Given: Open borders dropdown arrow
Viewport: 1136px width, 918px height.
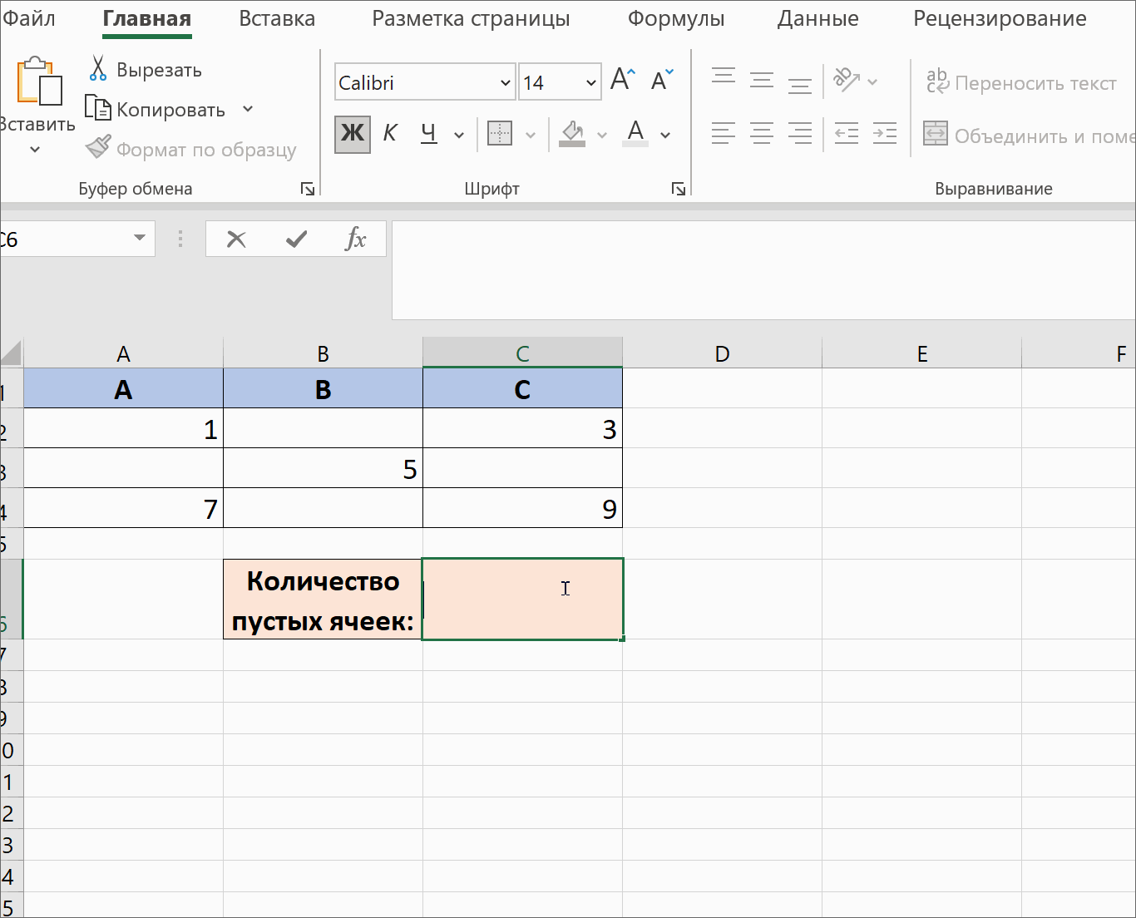Looking at the screenshot, I should [531, 134].
